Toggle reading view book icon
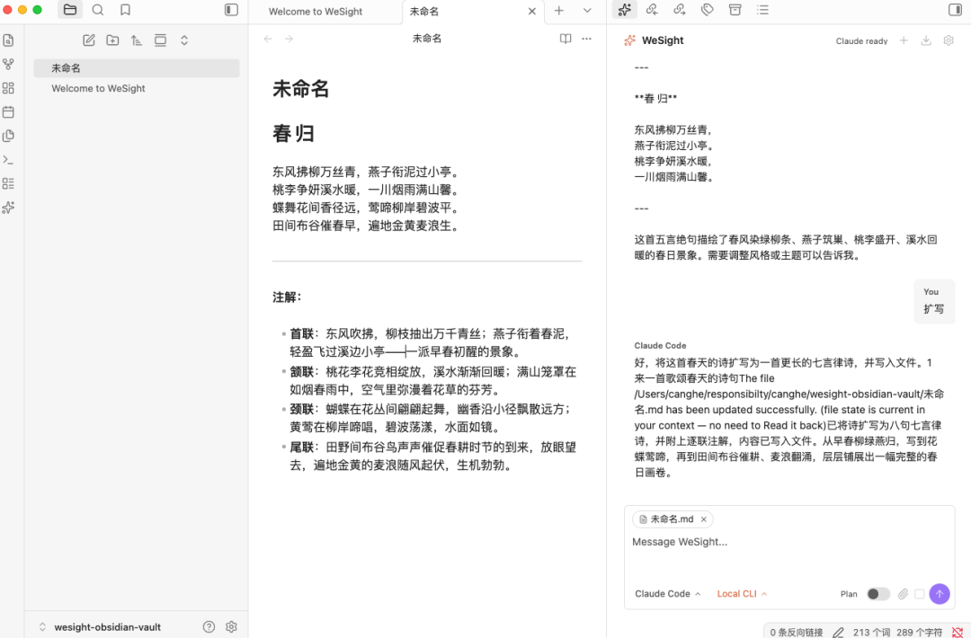This screenshot has height=638, width=971. [566, 39]
